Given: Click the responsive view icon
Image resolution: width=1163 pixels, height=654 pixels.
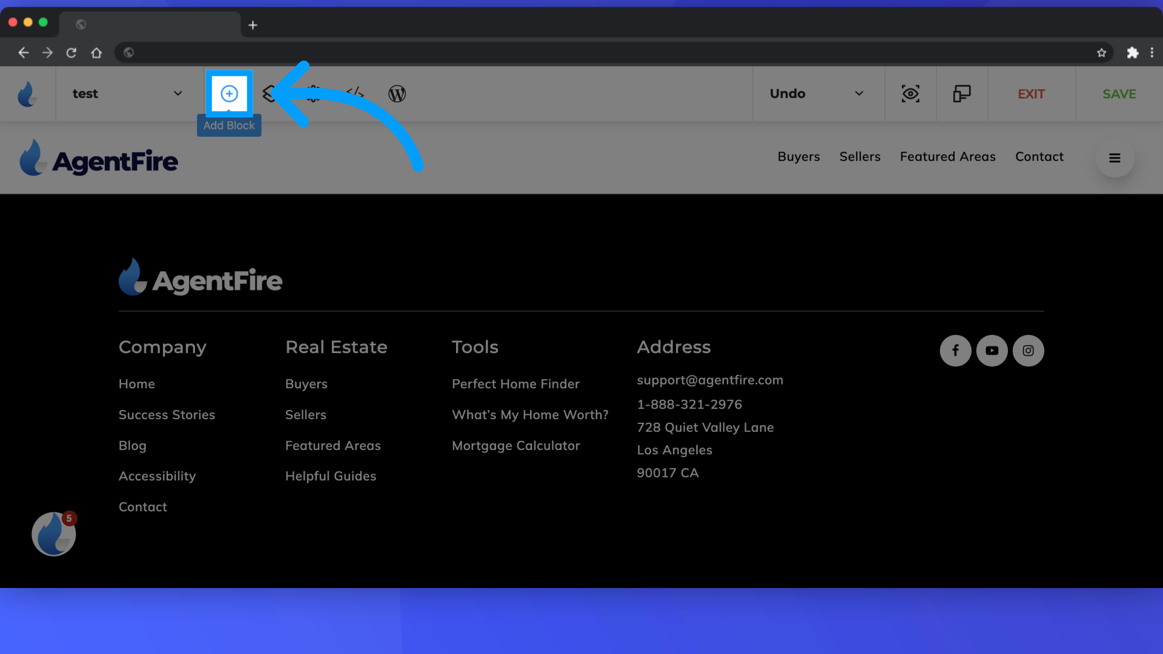Looking at the screenshot, I should coord(962,93).
